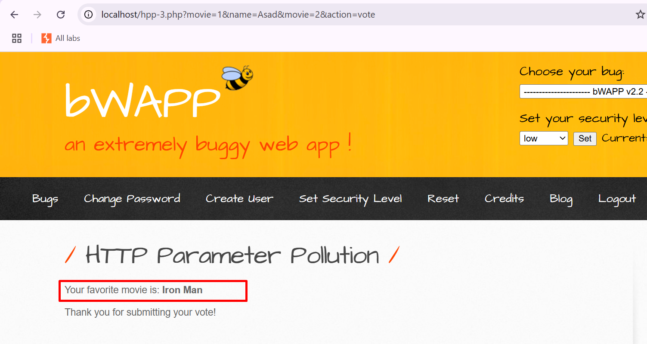
Task: Open the Bugs menu item
Action: 45,199
